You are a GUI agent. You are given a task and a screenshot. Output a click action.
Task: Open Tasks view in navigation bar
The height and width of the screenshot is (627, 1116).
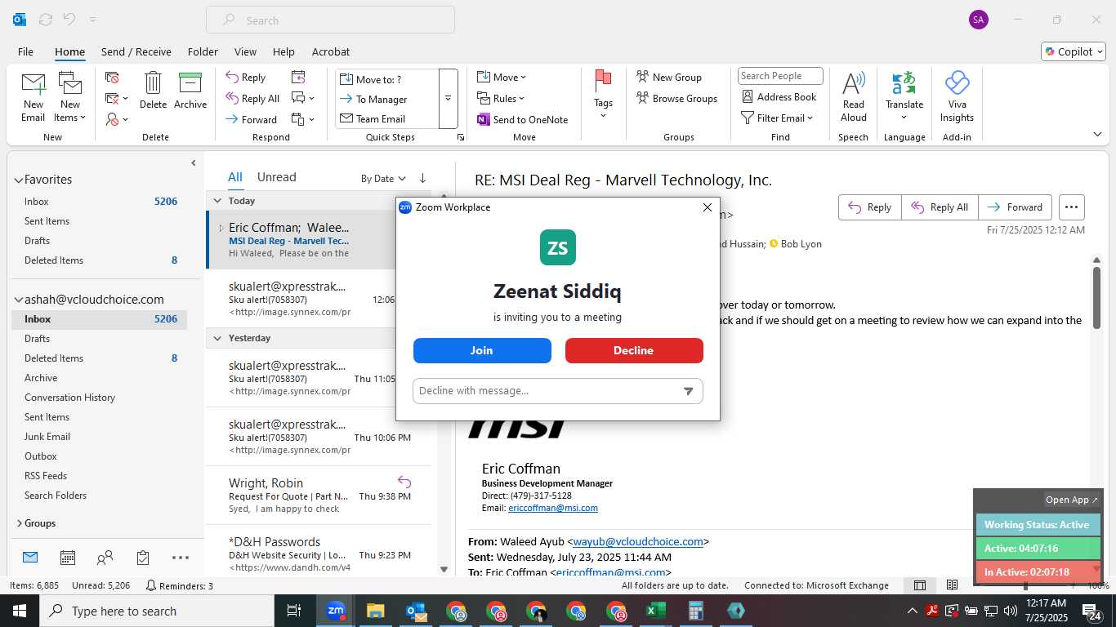click(x=143, y=558)
